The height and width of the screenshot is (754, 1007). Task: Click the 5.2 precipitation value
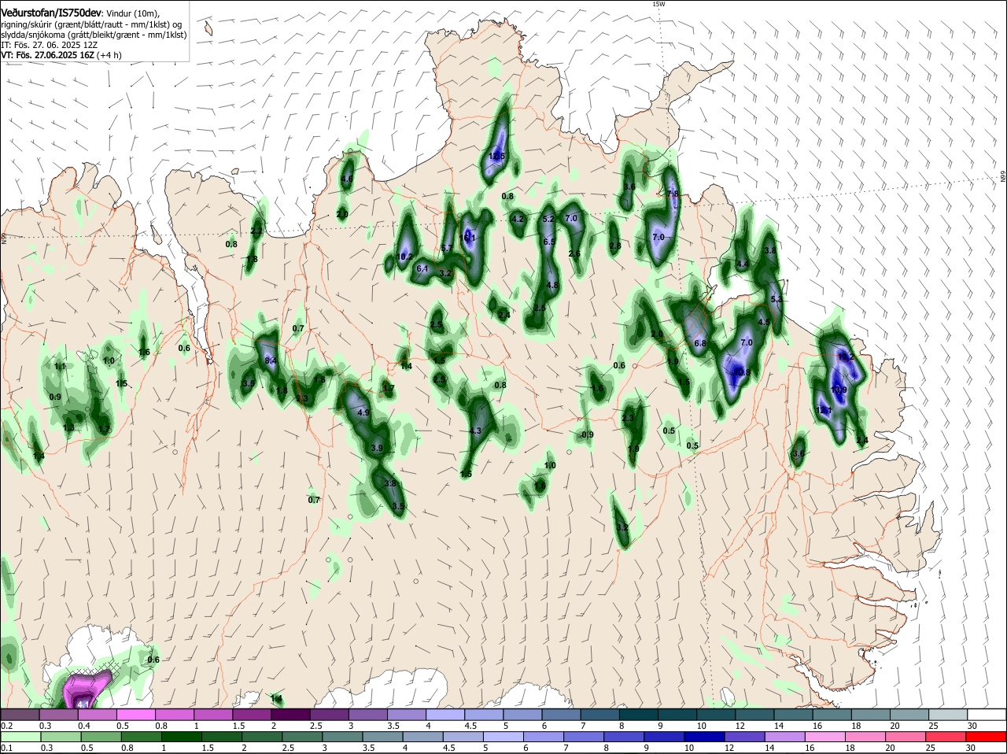[549, 219]
